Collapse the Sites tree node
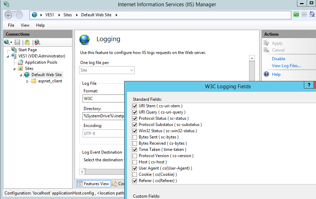The height and width of the screenshot is (199, 316). (14, 69)
